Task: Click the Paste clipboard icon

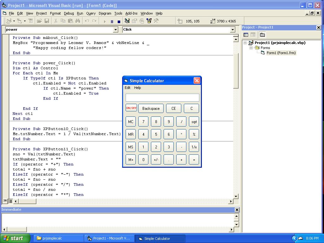Action: [71, 21]
